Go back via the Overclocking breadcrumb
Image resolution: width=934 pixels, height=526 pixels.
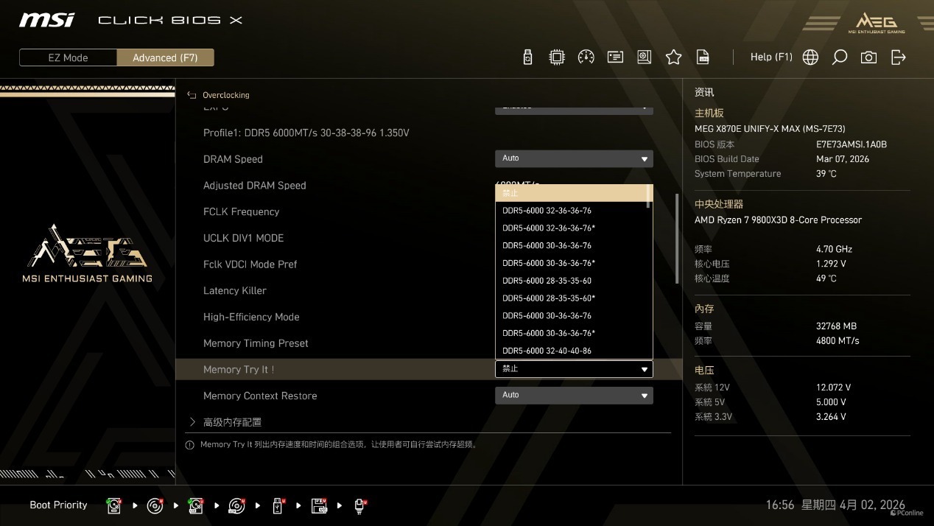[x=226, y=95]
